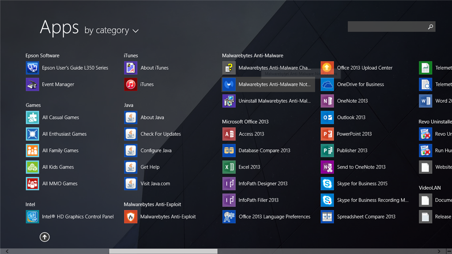
Task: Click the 'Malwarebytes Anti-Malware' category header
Action: pos(252,55)
